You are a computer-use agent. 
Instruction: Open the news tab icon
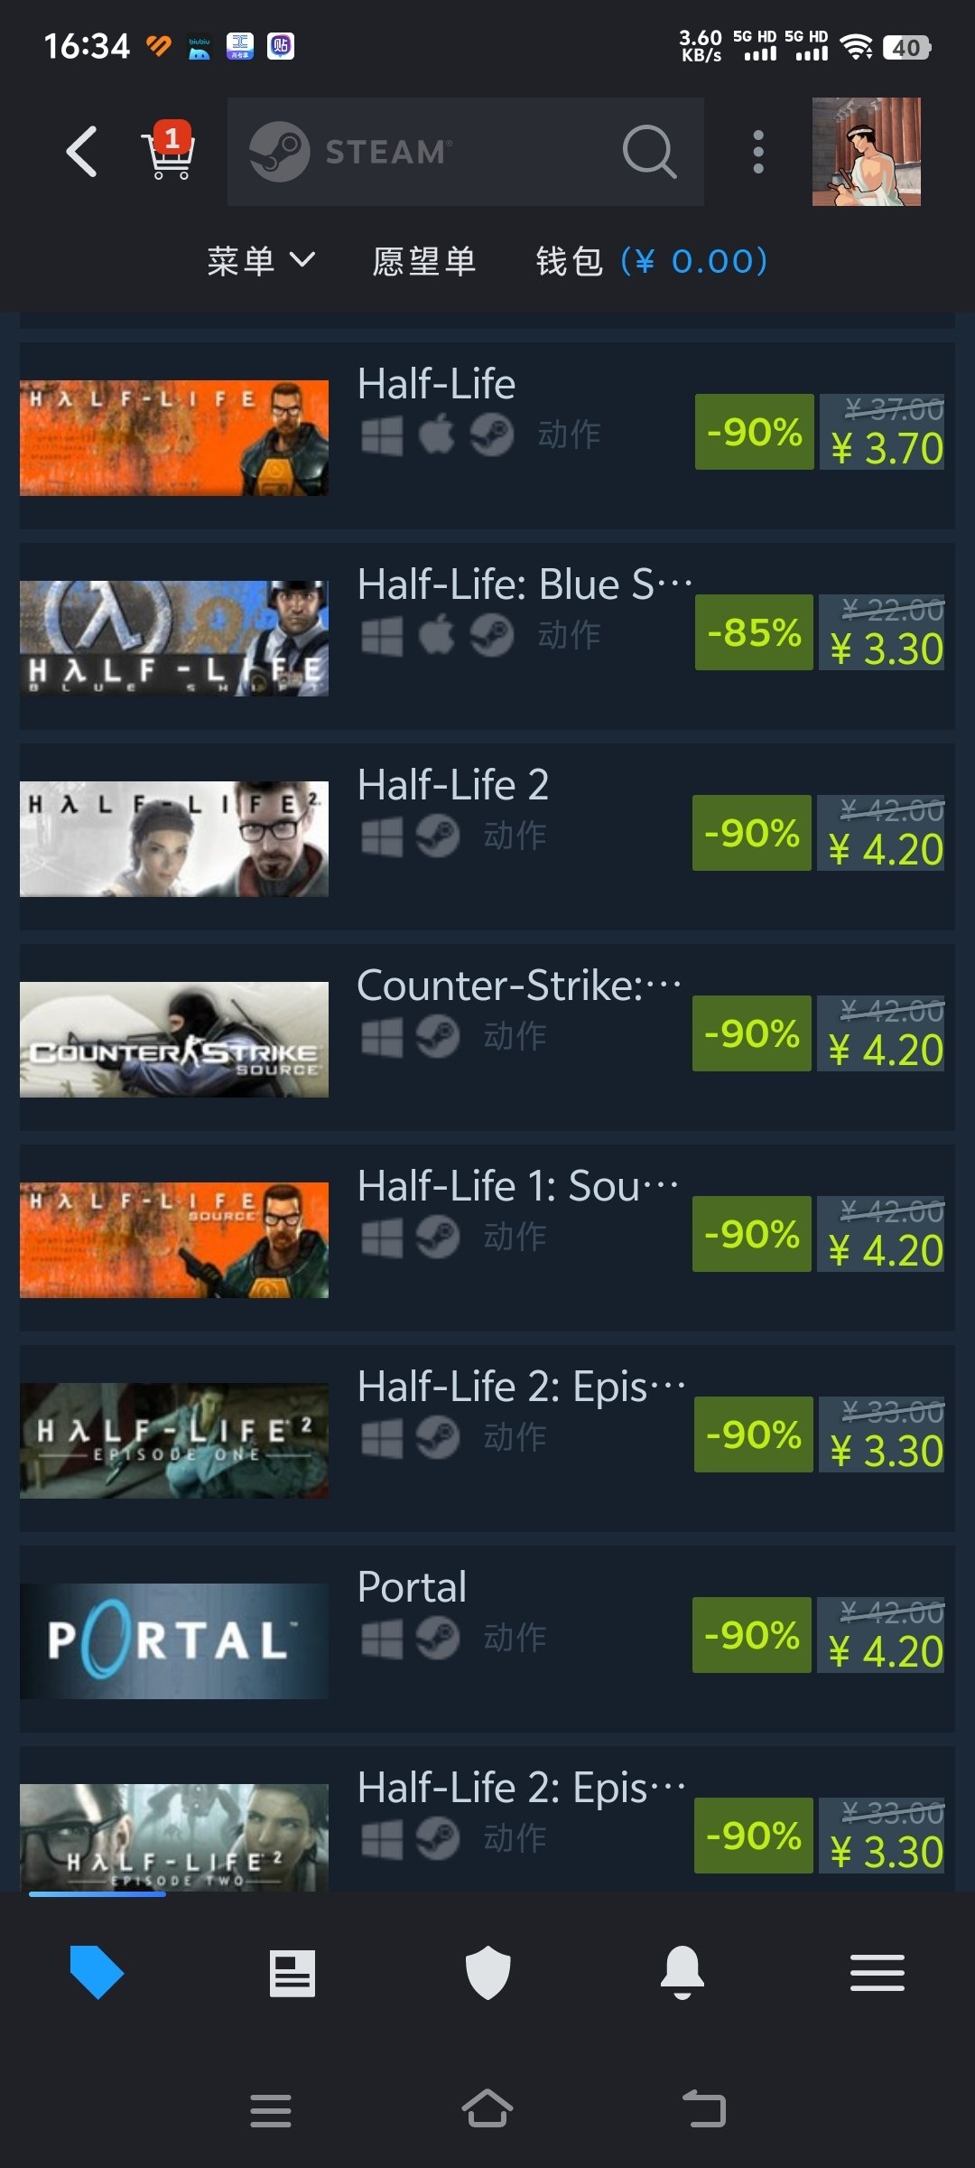click(292, 1973)
